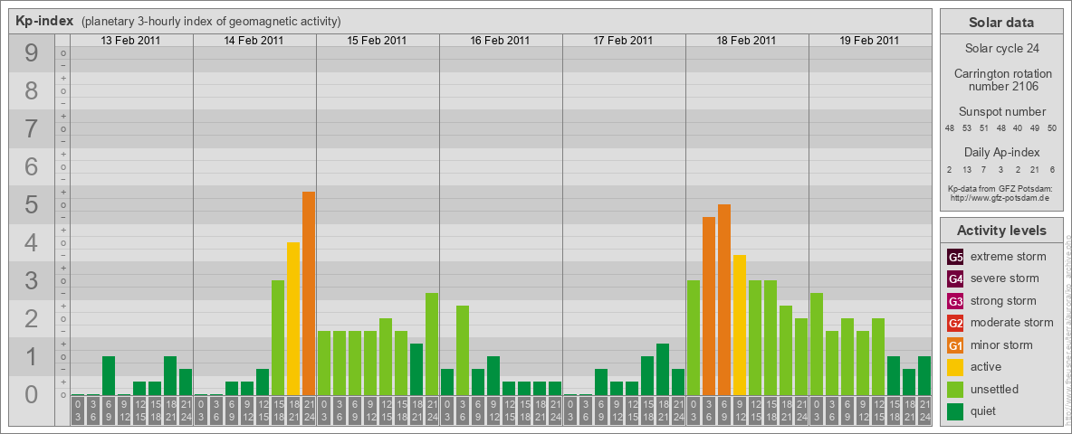Image resolution: width=1072 pixels, height=434 pixels.
Task: Click the Kp scale number 5
Action: click(x=31, y=204)
